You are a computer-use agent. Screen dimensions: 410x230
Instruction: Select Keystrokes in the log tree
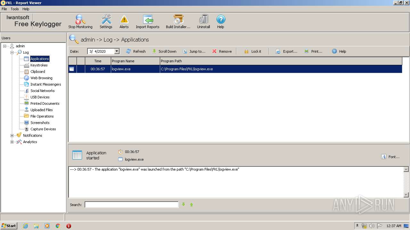(39, 65)
